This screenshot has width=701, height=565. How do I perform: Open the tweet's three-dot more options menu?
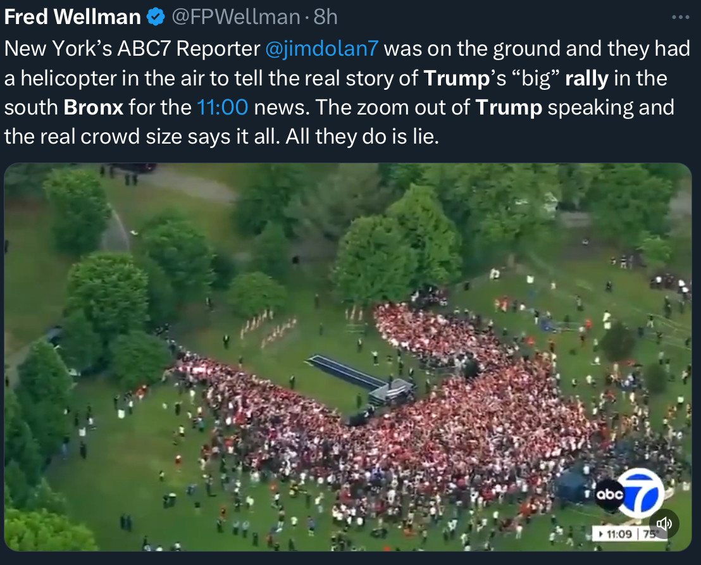(680, 18)
